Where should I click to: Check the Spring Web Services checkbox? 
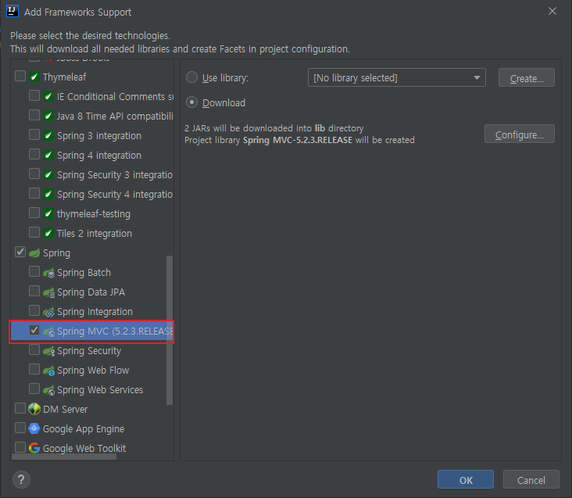[34, 389]
